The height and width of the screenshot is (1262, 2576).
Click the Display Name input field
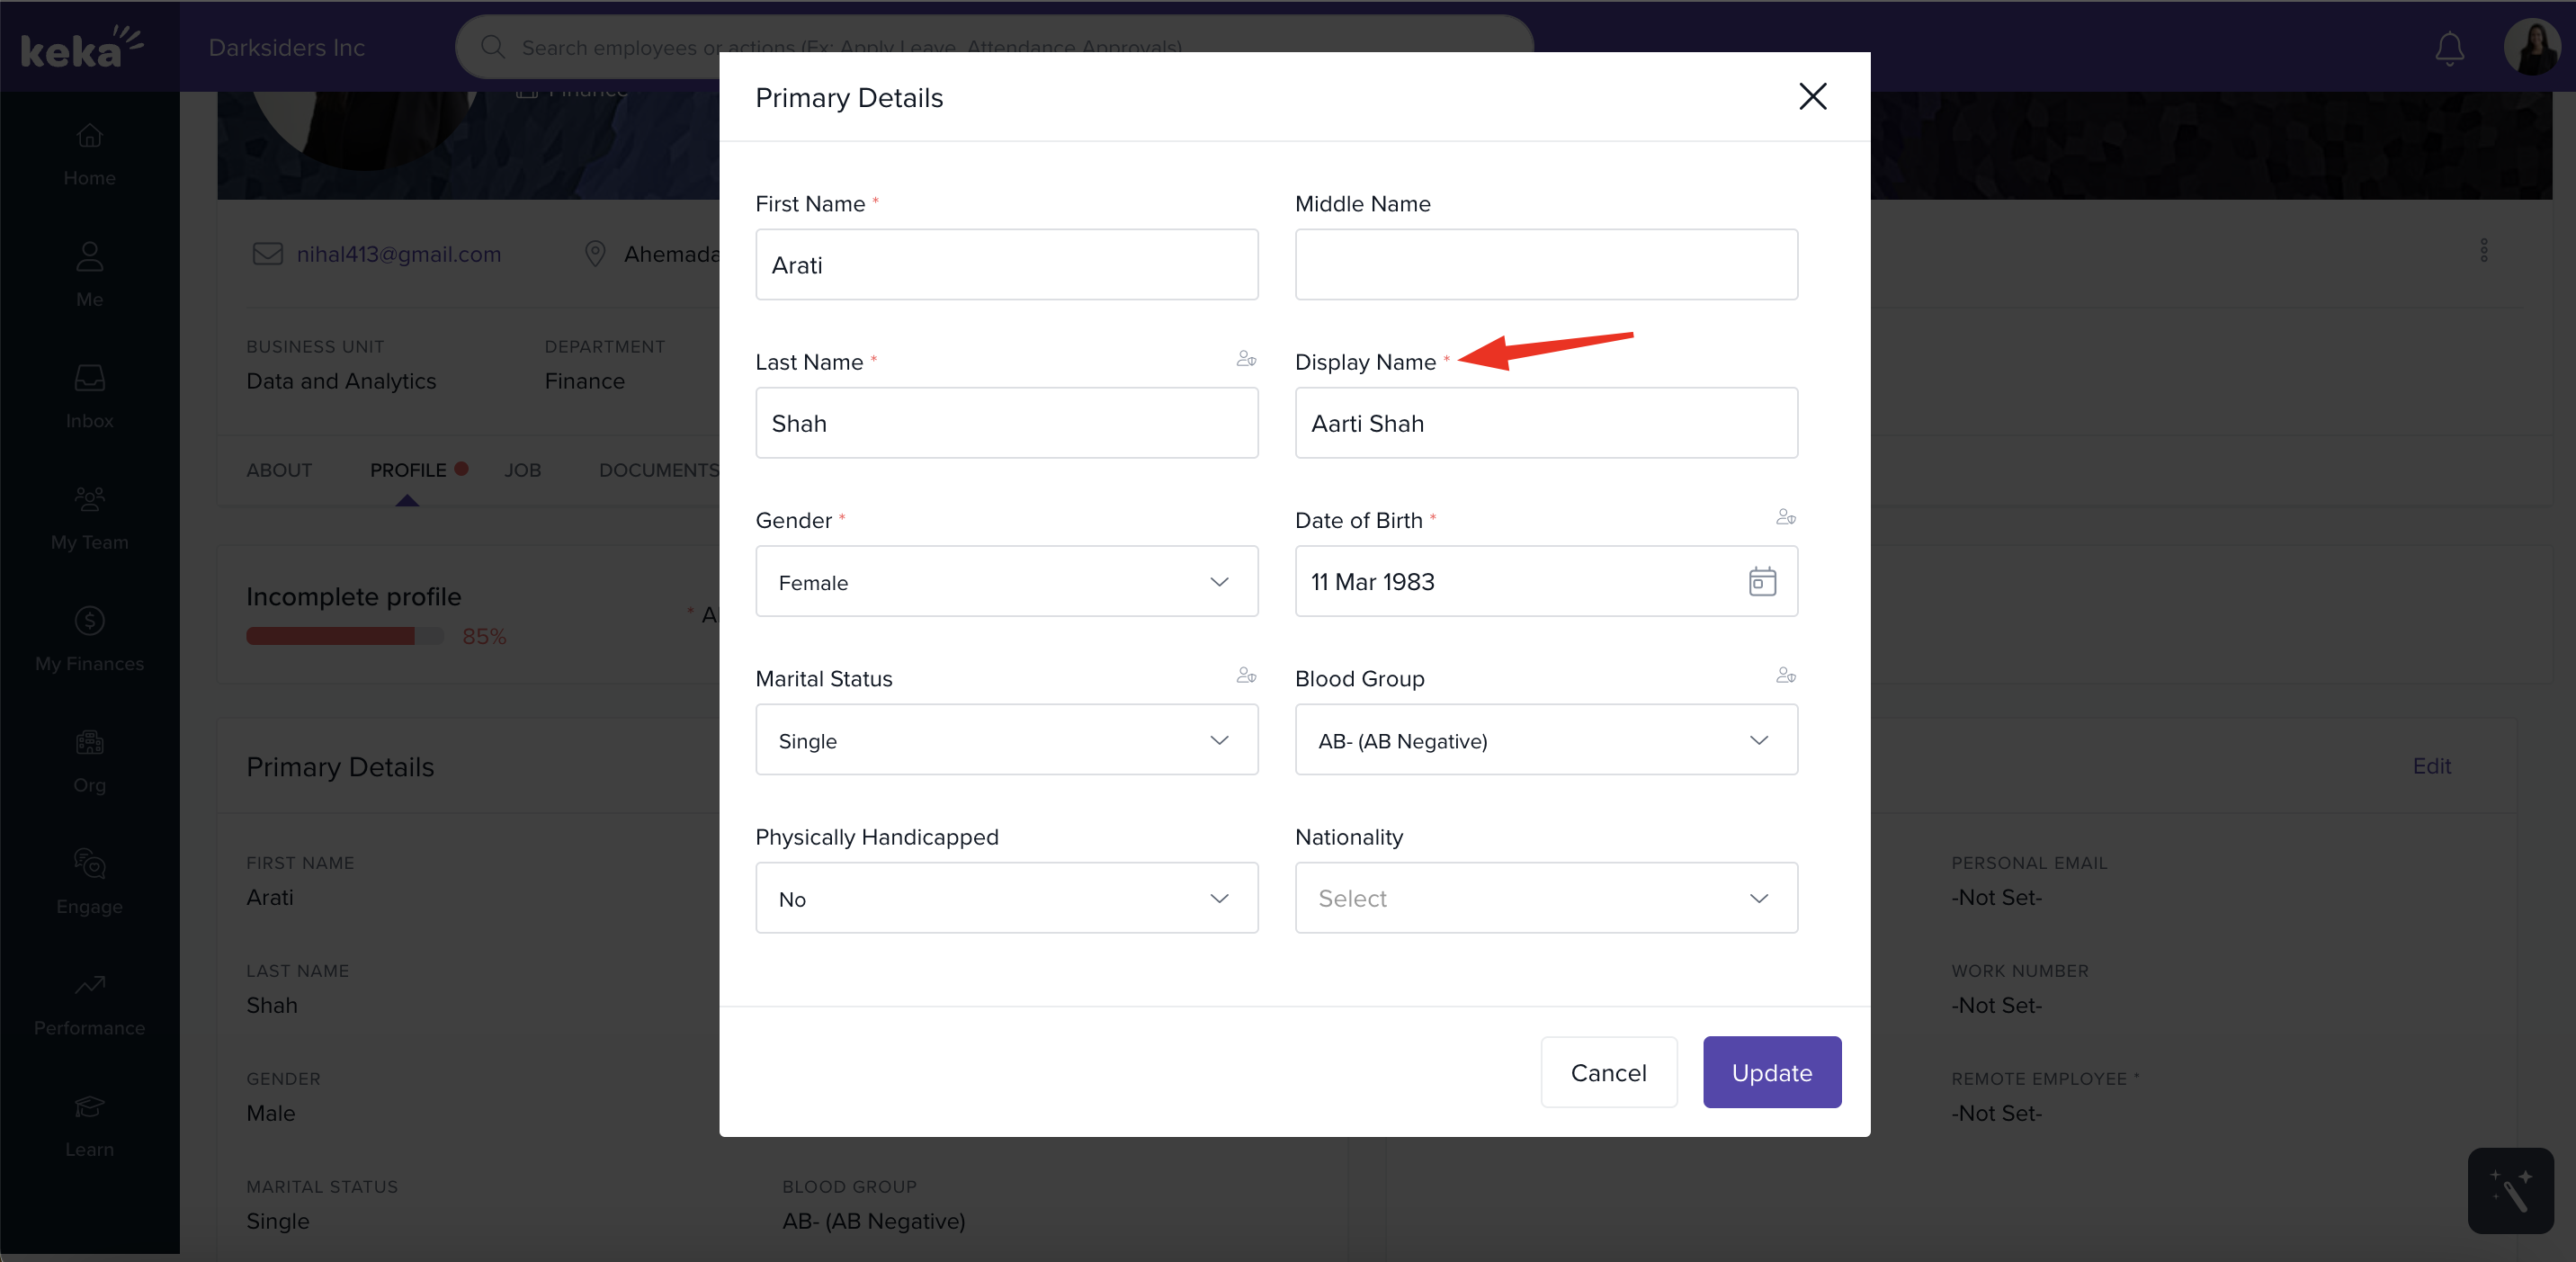1545,423
